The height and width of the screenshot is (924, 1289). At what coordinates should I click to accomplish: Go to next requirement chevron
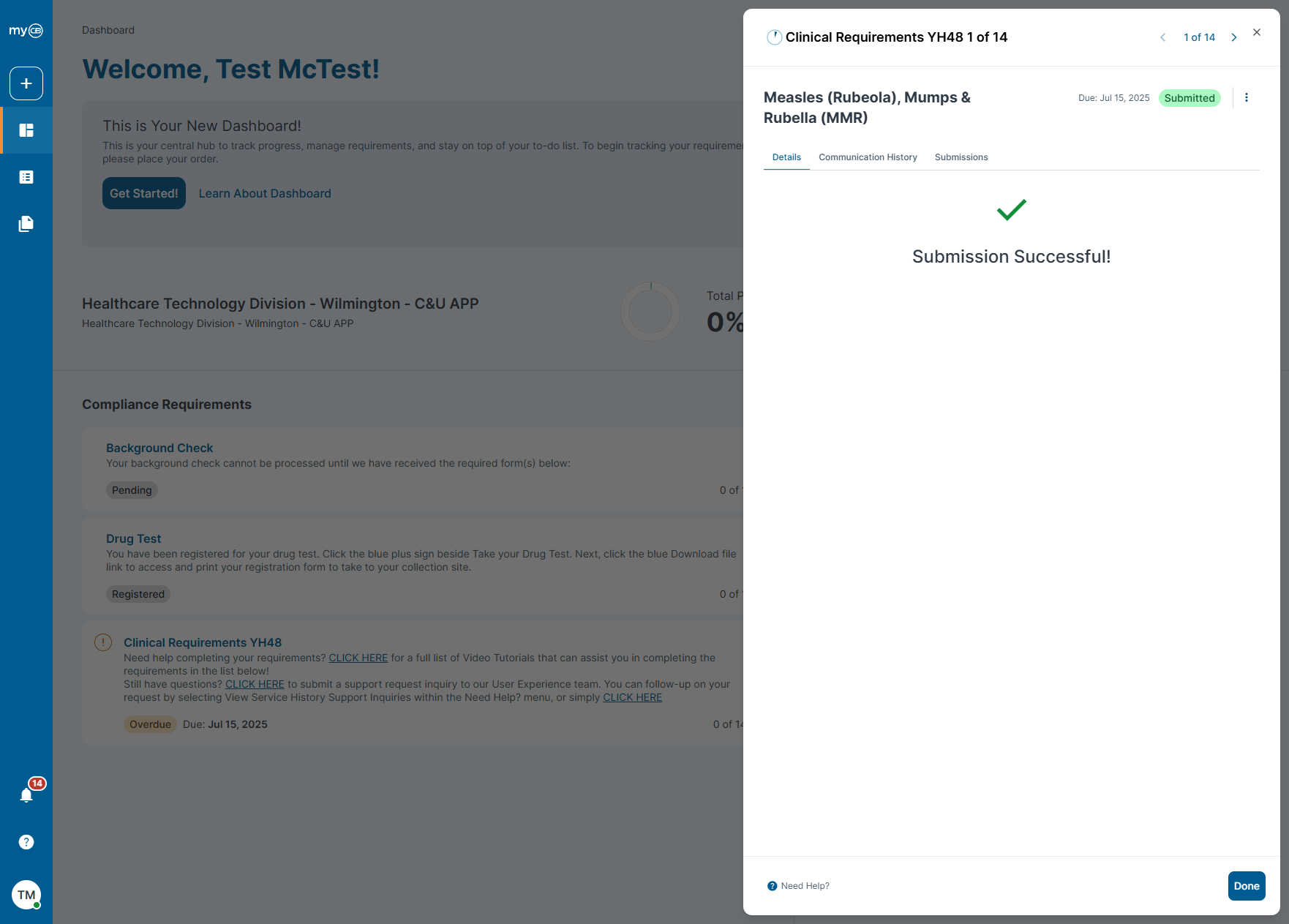tap(1234, 37)
